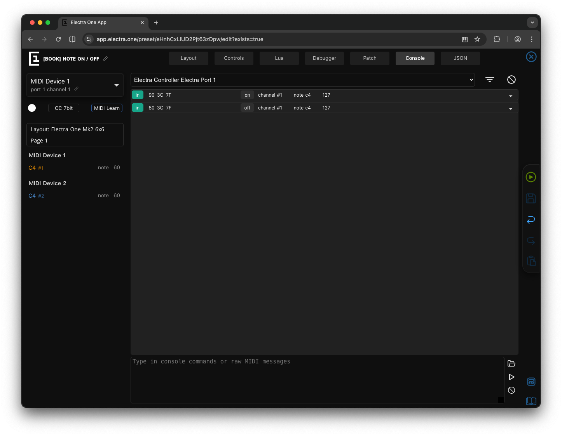
Task: Open the MIDI Device 1 dropdown
Action: coord(116,85)
